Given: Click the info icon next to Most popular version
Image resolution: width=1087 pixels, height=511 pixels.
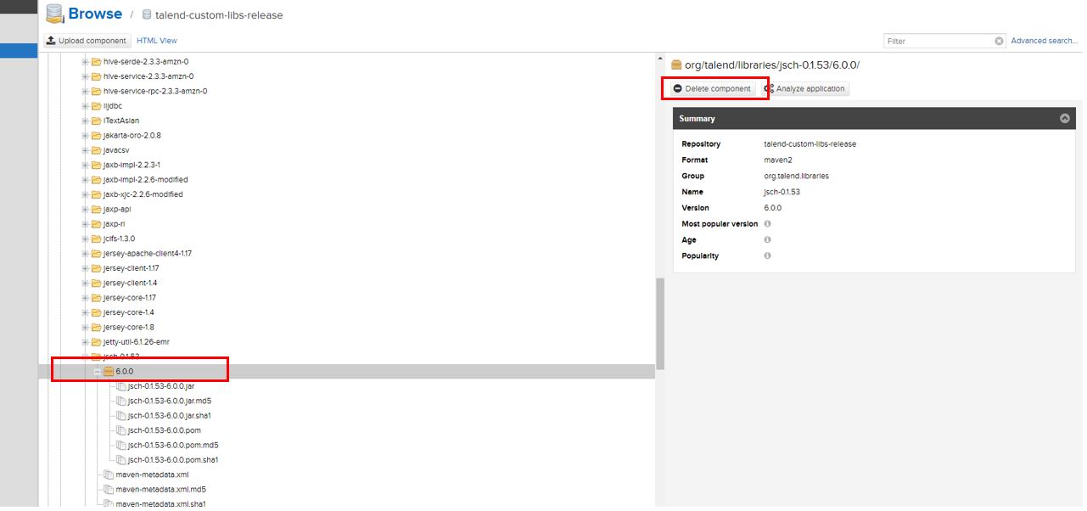Looking at the screenshot, I should pyautogui.click(x=767, y=223).
